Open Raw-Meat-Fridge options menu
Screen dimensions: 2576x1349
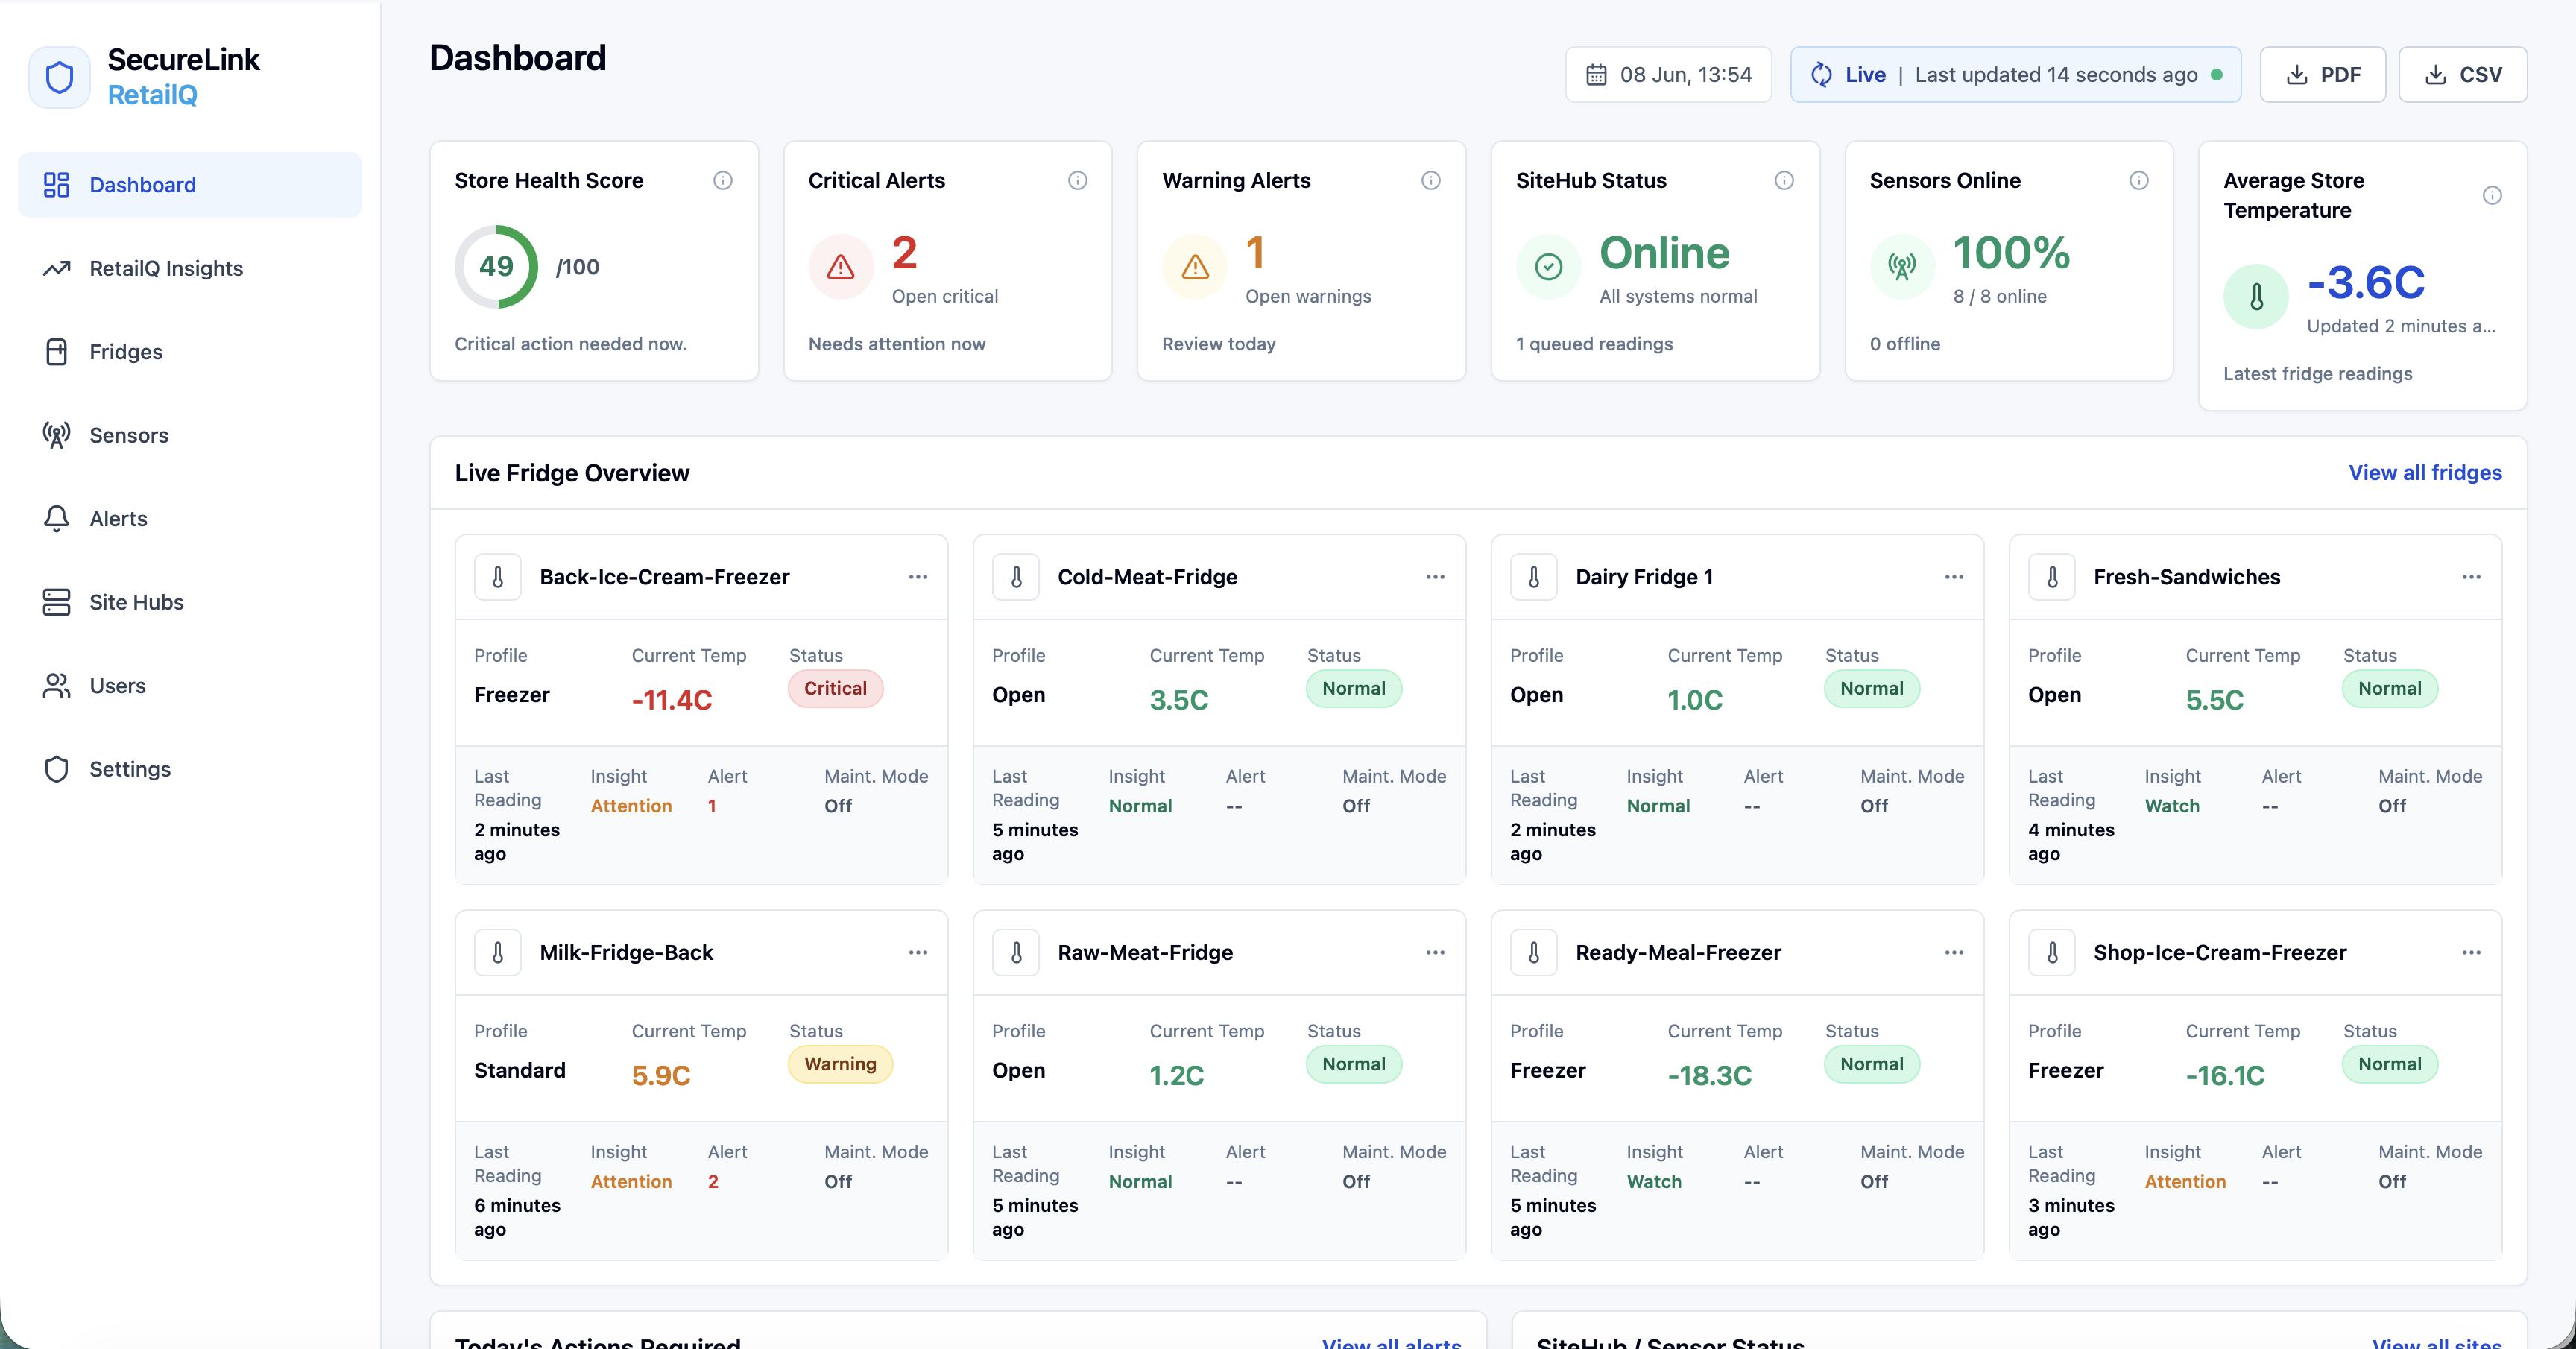pyautogui.click(x=1435, y=953)
